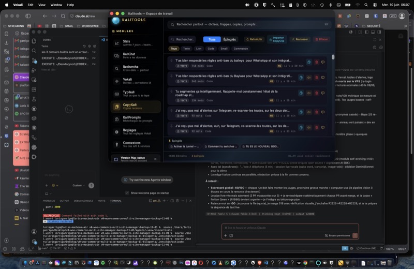
Task: Open Spotlight search in macOS menu bar
Action: click(x=366, y=5)
